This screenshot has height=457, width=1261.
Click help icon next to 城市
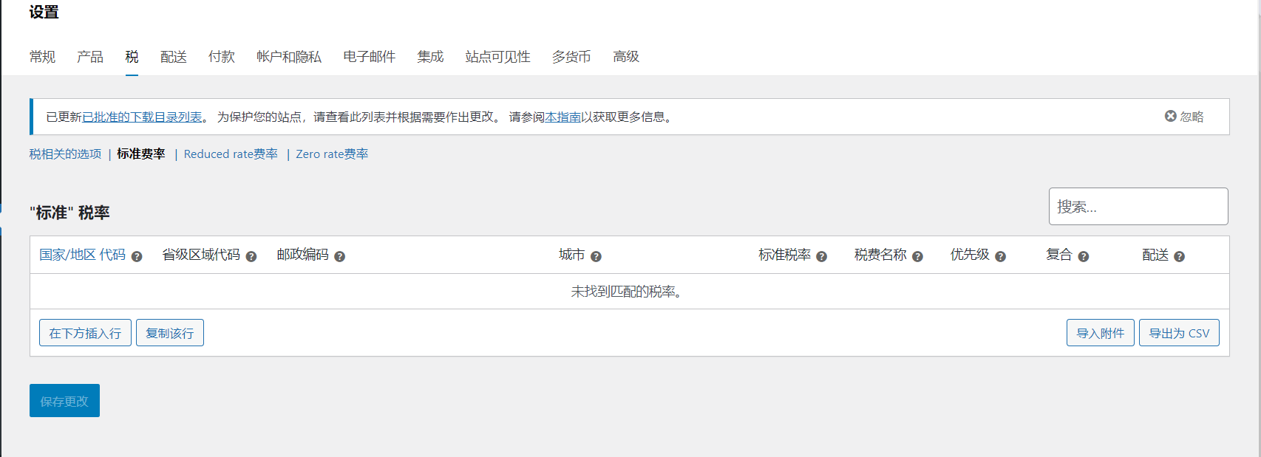[596, 257]
